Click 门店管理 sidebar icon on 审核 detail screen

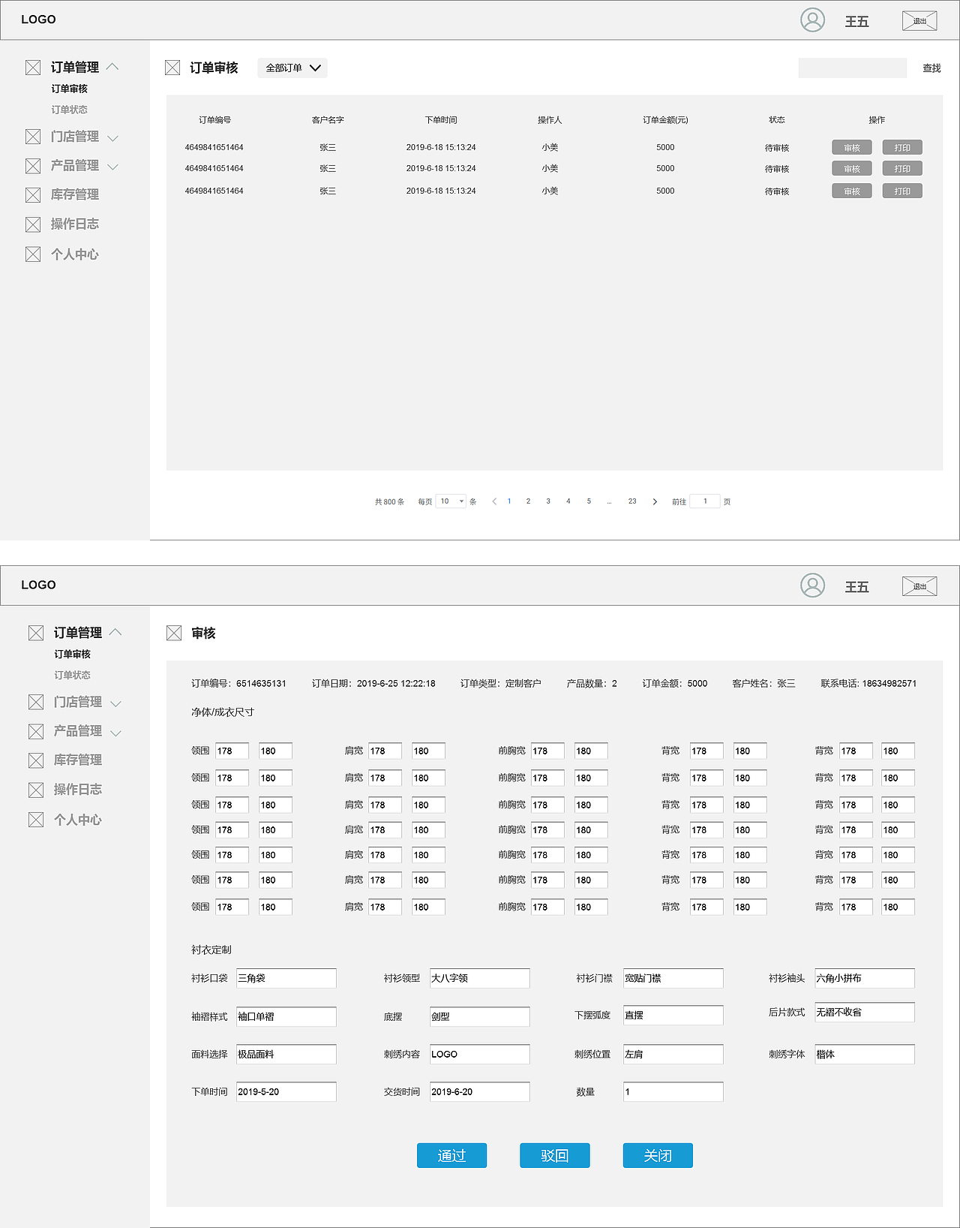(36, 702)
